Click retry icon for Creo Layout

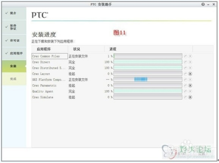185,74
